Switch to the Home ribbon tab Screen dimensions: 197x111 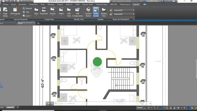(x=6, y=4)
